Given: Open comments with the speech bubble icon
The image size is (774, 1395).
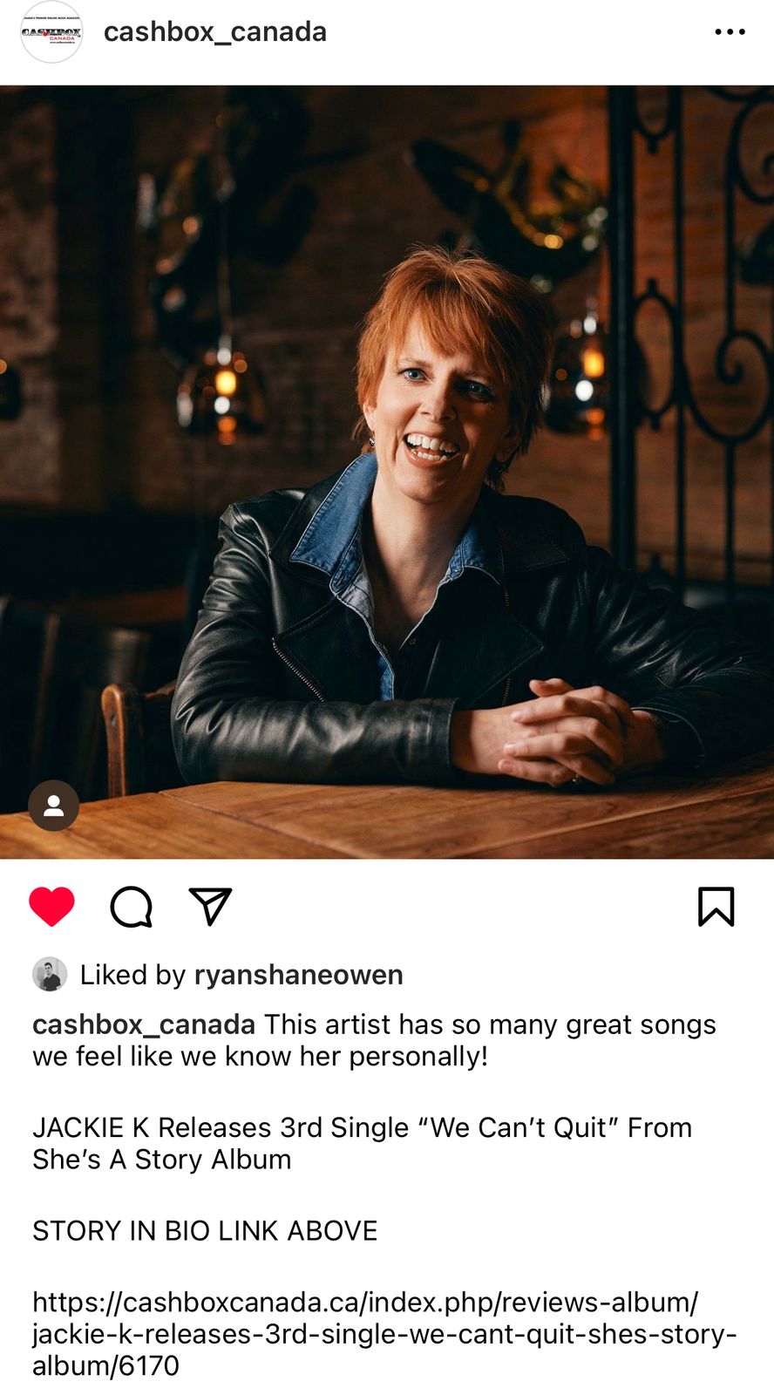Looking at the screenshot, I should 132,907.
